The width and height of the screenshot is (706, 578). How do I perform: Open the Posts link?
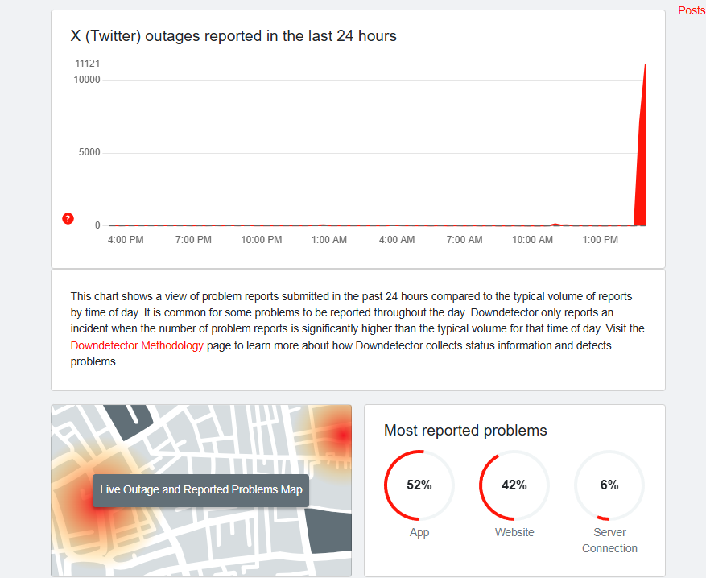click(692, 10)
